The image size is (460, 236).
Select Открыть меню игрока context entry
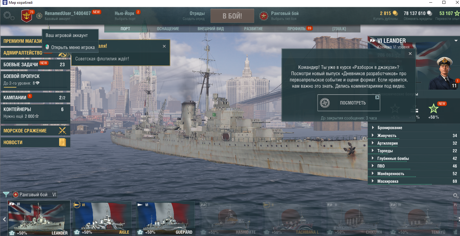(x=70, y=47)
